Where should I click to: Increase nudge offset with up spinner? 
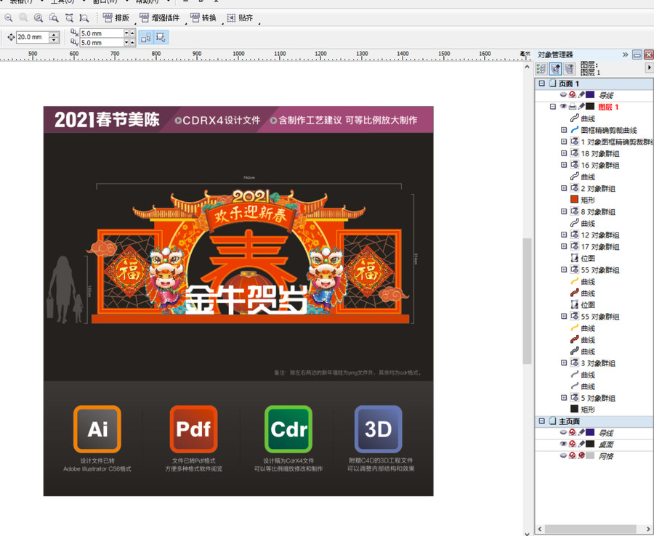click(54, 35)
